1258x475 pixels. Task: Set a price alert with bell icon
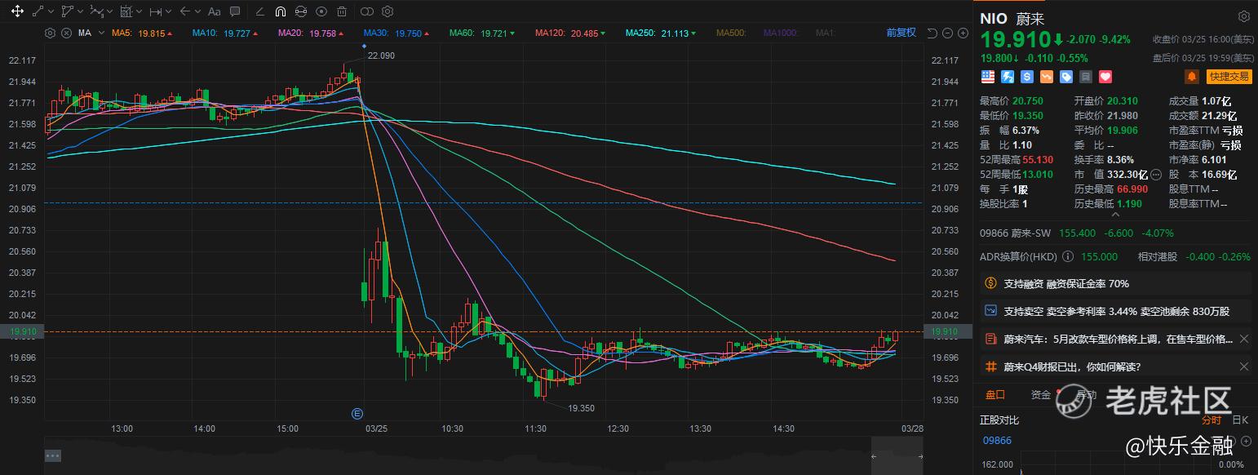[x=1192, y=77]
